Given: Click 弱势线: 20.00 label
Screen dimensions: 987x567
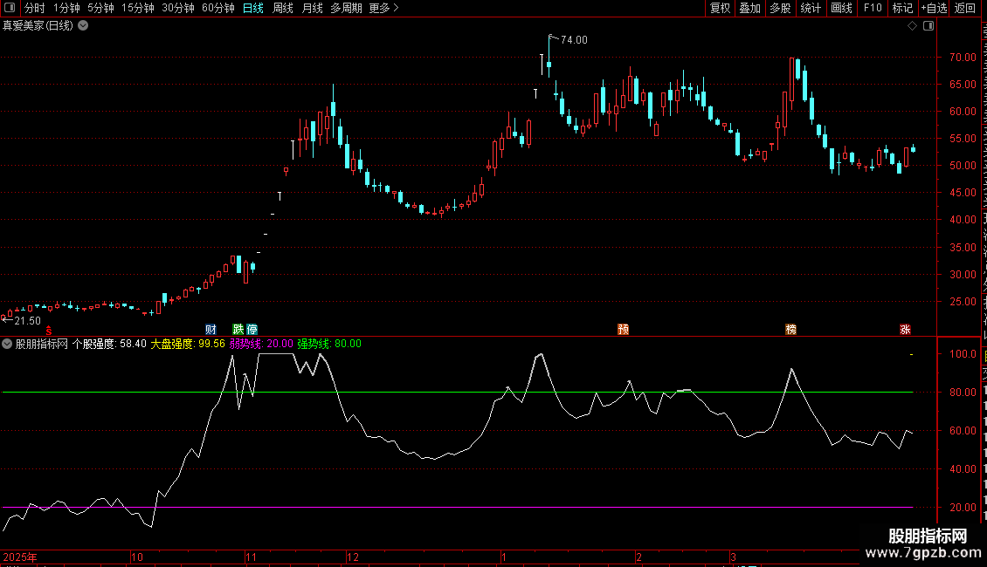Looking at the screenshot, I should coord(261,344).
